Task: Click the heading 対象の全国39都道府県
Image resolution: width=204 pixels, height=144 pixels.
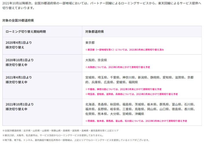Action: (18, 20)
